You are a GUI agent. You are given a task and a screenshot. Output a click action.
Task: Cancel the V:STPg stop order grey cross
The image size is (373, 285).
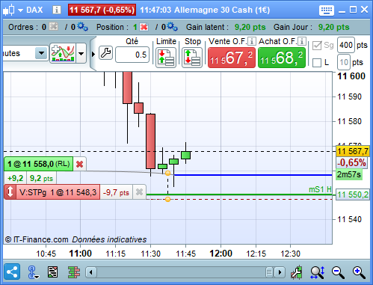pyautogui.click(x=139, y=192)
